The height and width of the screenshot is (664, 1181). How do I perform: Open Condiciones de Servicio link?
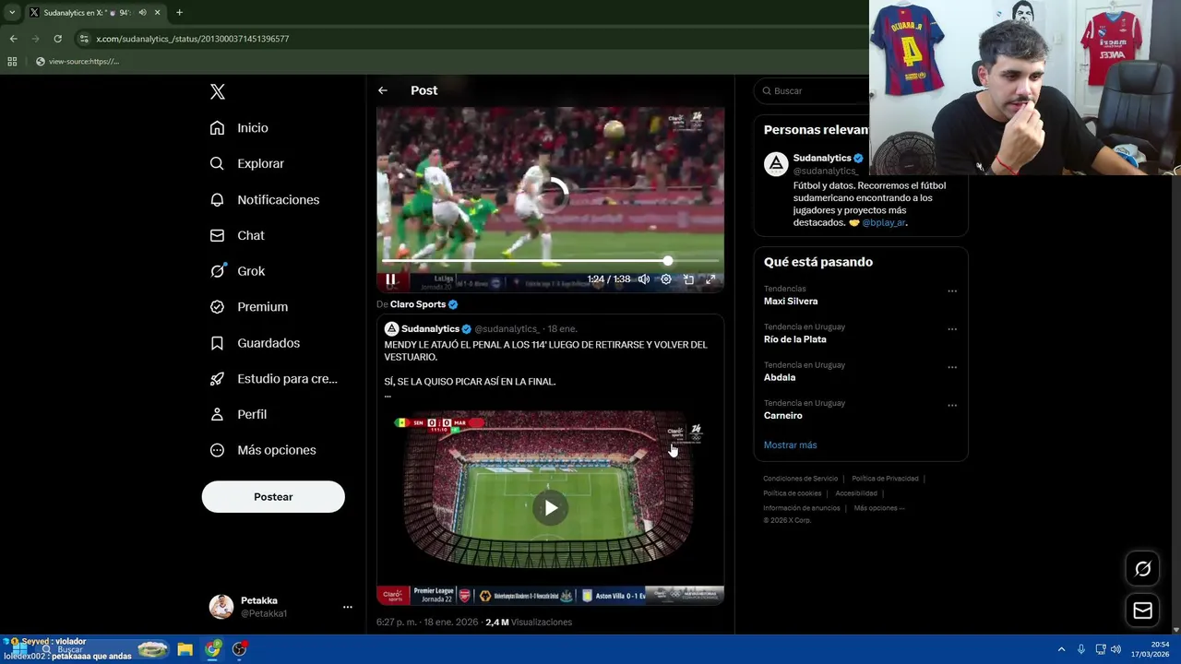click(801, 479)
